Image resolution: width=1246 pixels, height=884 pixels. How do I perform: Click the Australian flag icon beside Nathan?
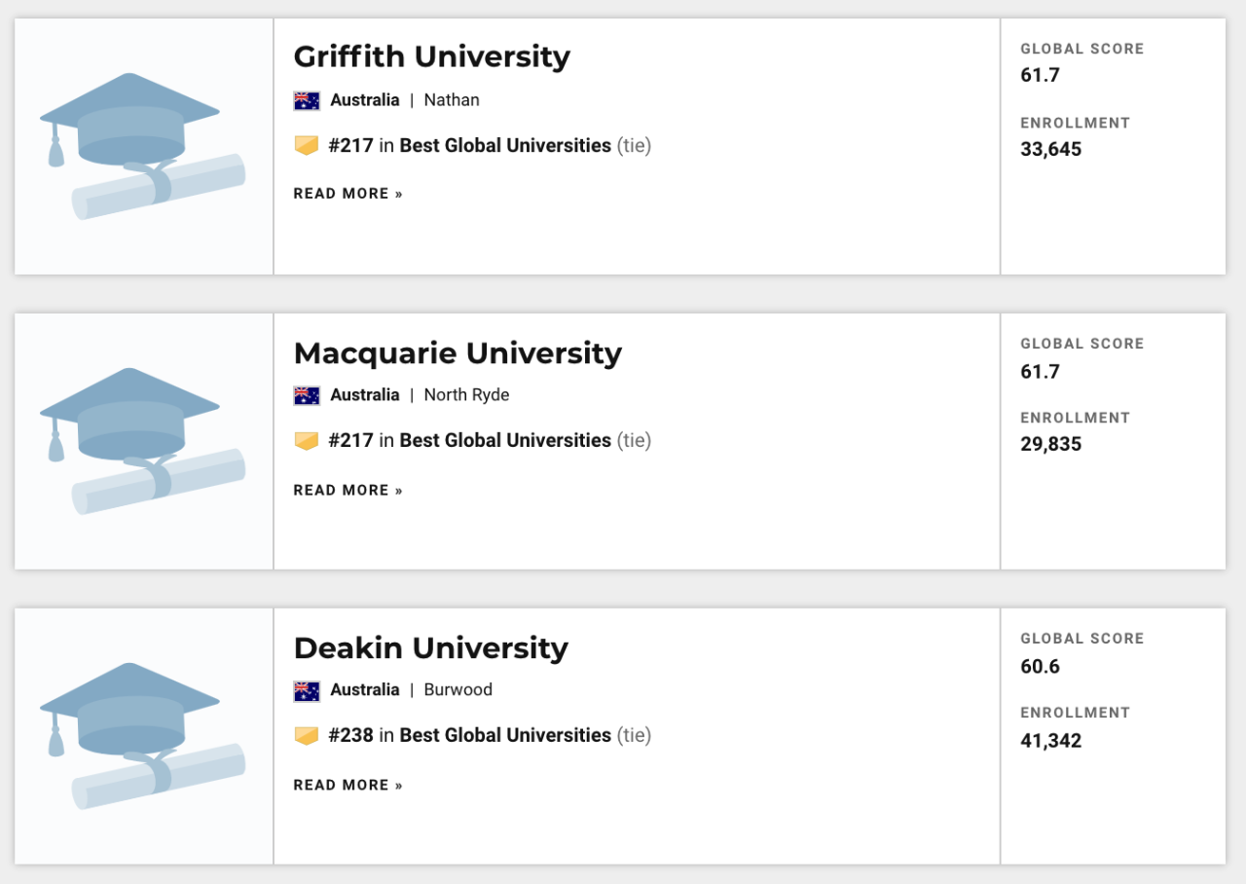[307, 100]
